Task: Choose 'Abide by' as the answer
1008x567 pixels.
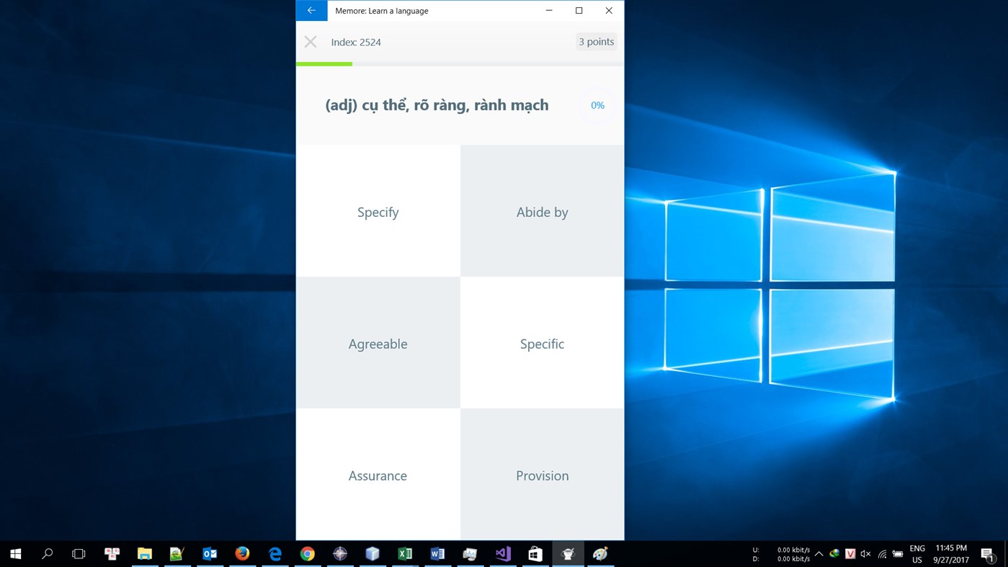Action: (542, 211)
